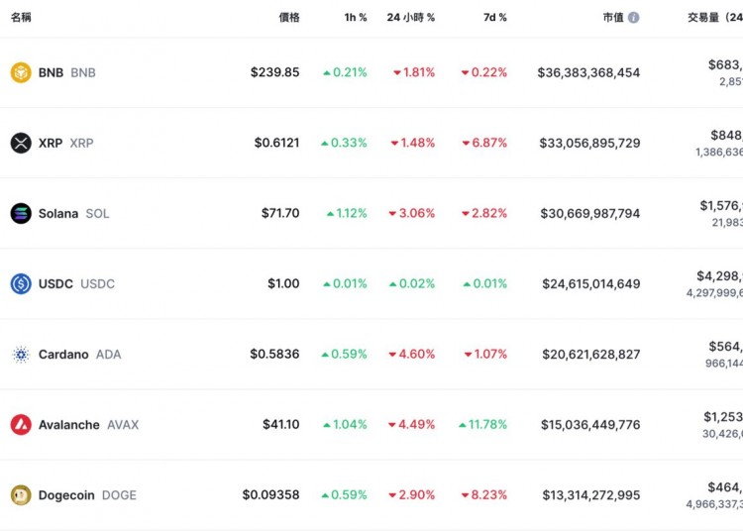
Task: Click Cardano price $0.5836
Action: [x=274, y=354]
